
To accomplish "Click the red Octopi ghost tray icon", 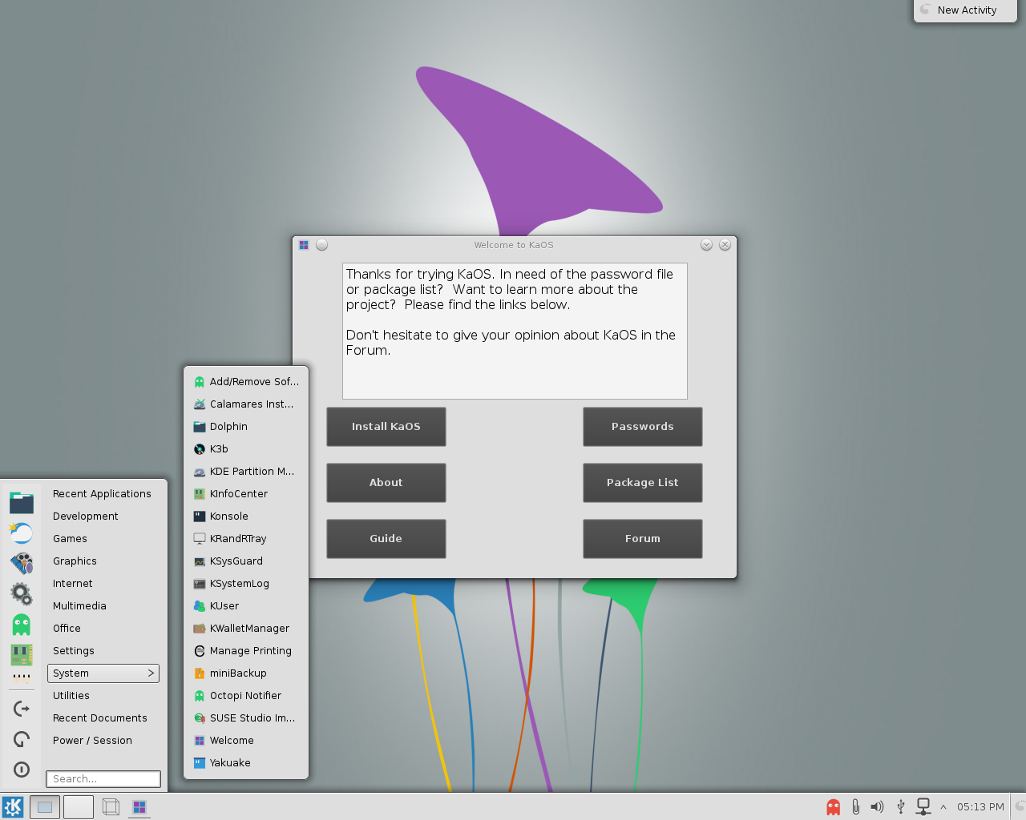I will (834, 807).
